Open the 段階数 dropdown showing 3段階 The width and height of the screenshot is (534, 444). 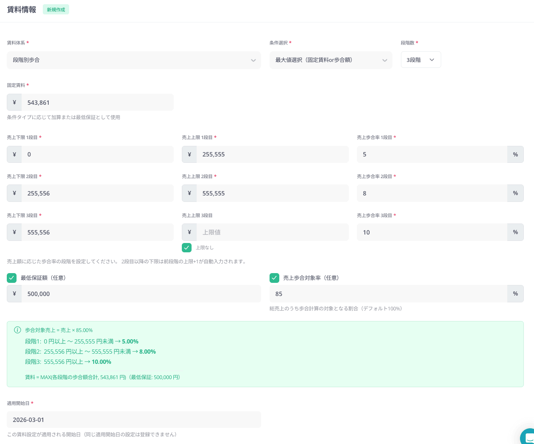point(421,60)
